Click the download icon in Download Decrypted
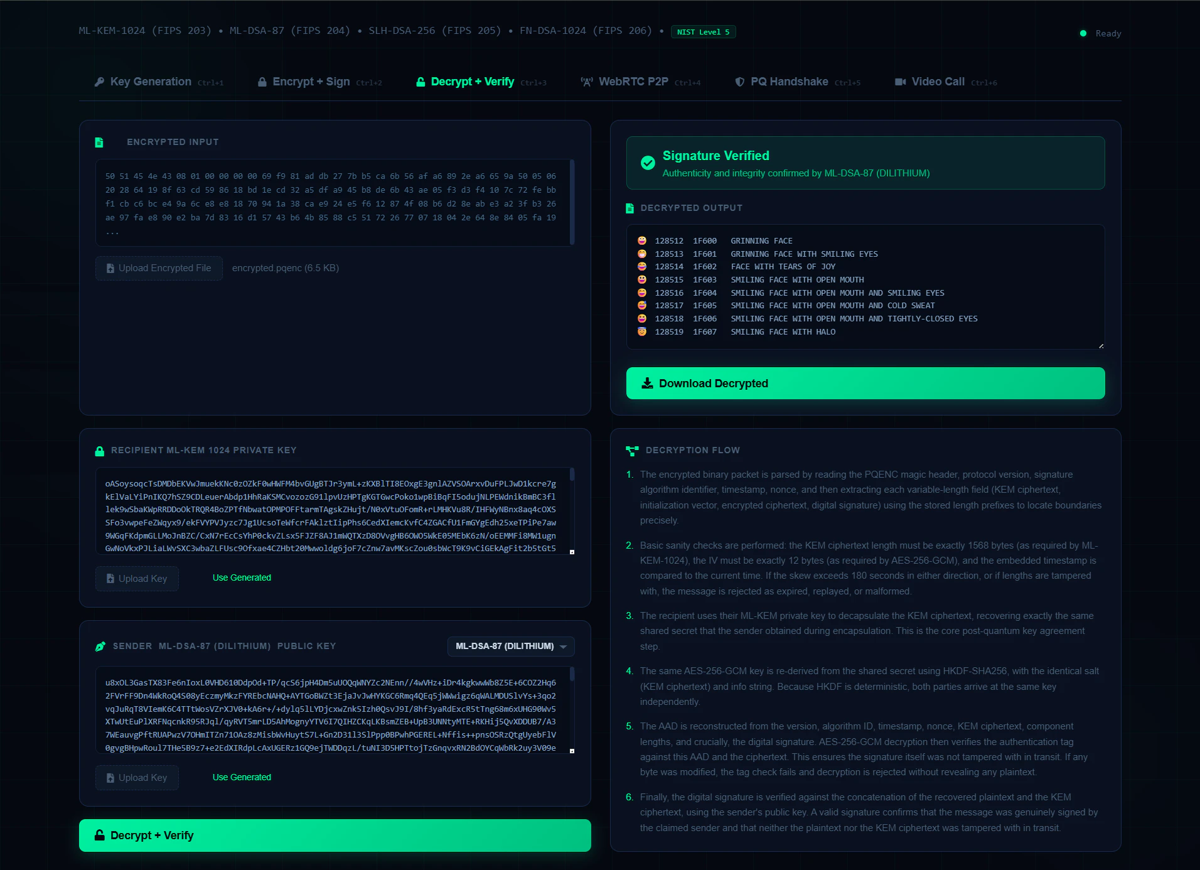Image resolution: width=1200 pixels, height=870 pixels. (x=647, y=383)
